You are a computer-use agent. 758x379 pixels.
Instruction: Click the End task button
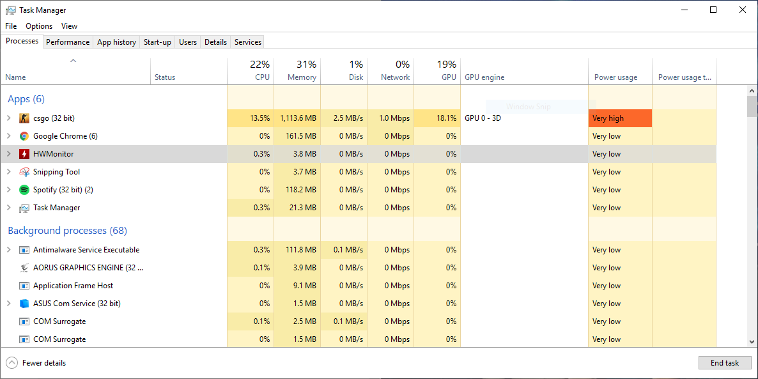tap(725, 362)
